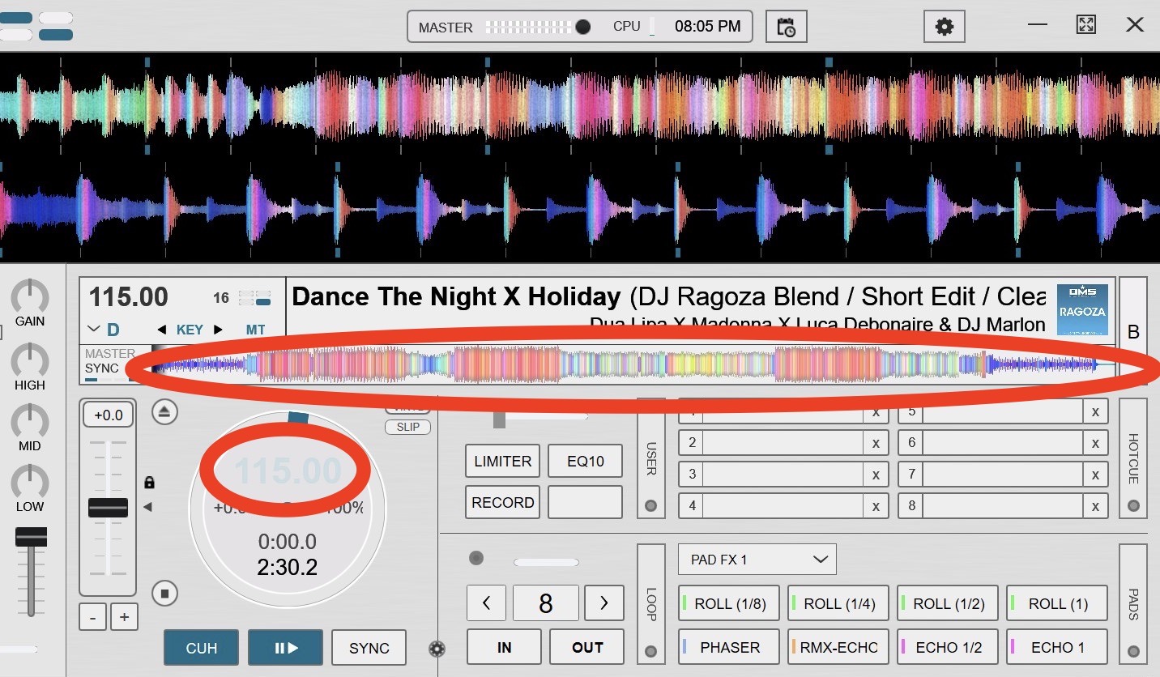
Task: Expand the LOOP panel tab
Action: coord(651,604)
